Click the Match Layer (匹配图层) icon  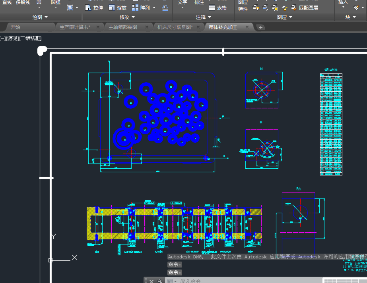[x=294, y=8]
